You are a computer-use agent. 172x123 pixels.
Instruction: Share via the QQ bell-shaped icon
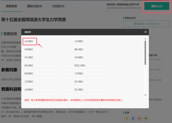point(133,118)
